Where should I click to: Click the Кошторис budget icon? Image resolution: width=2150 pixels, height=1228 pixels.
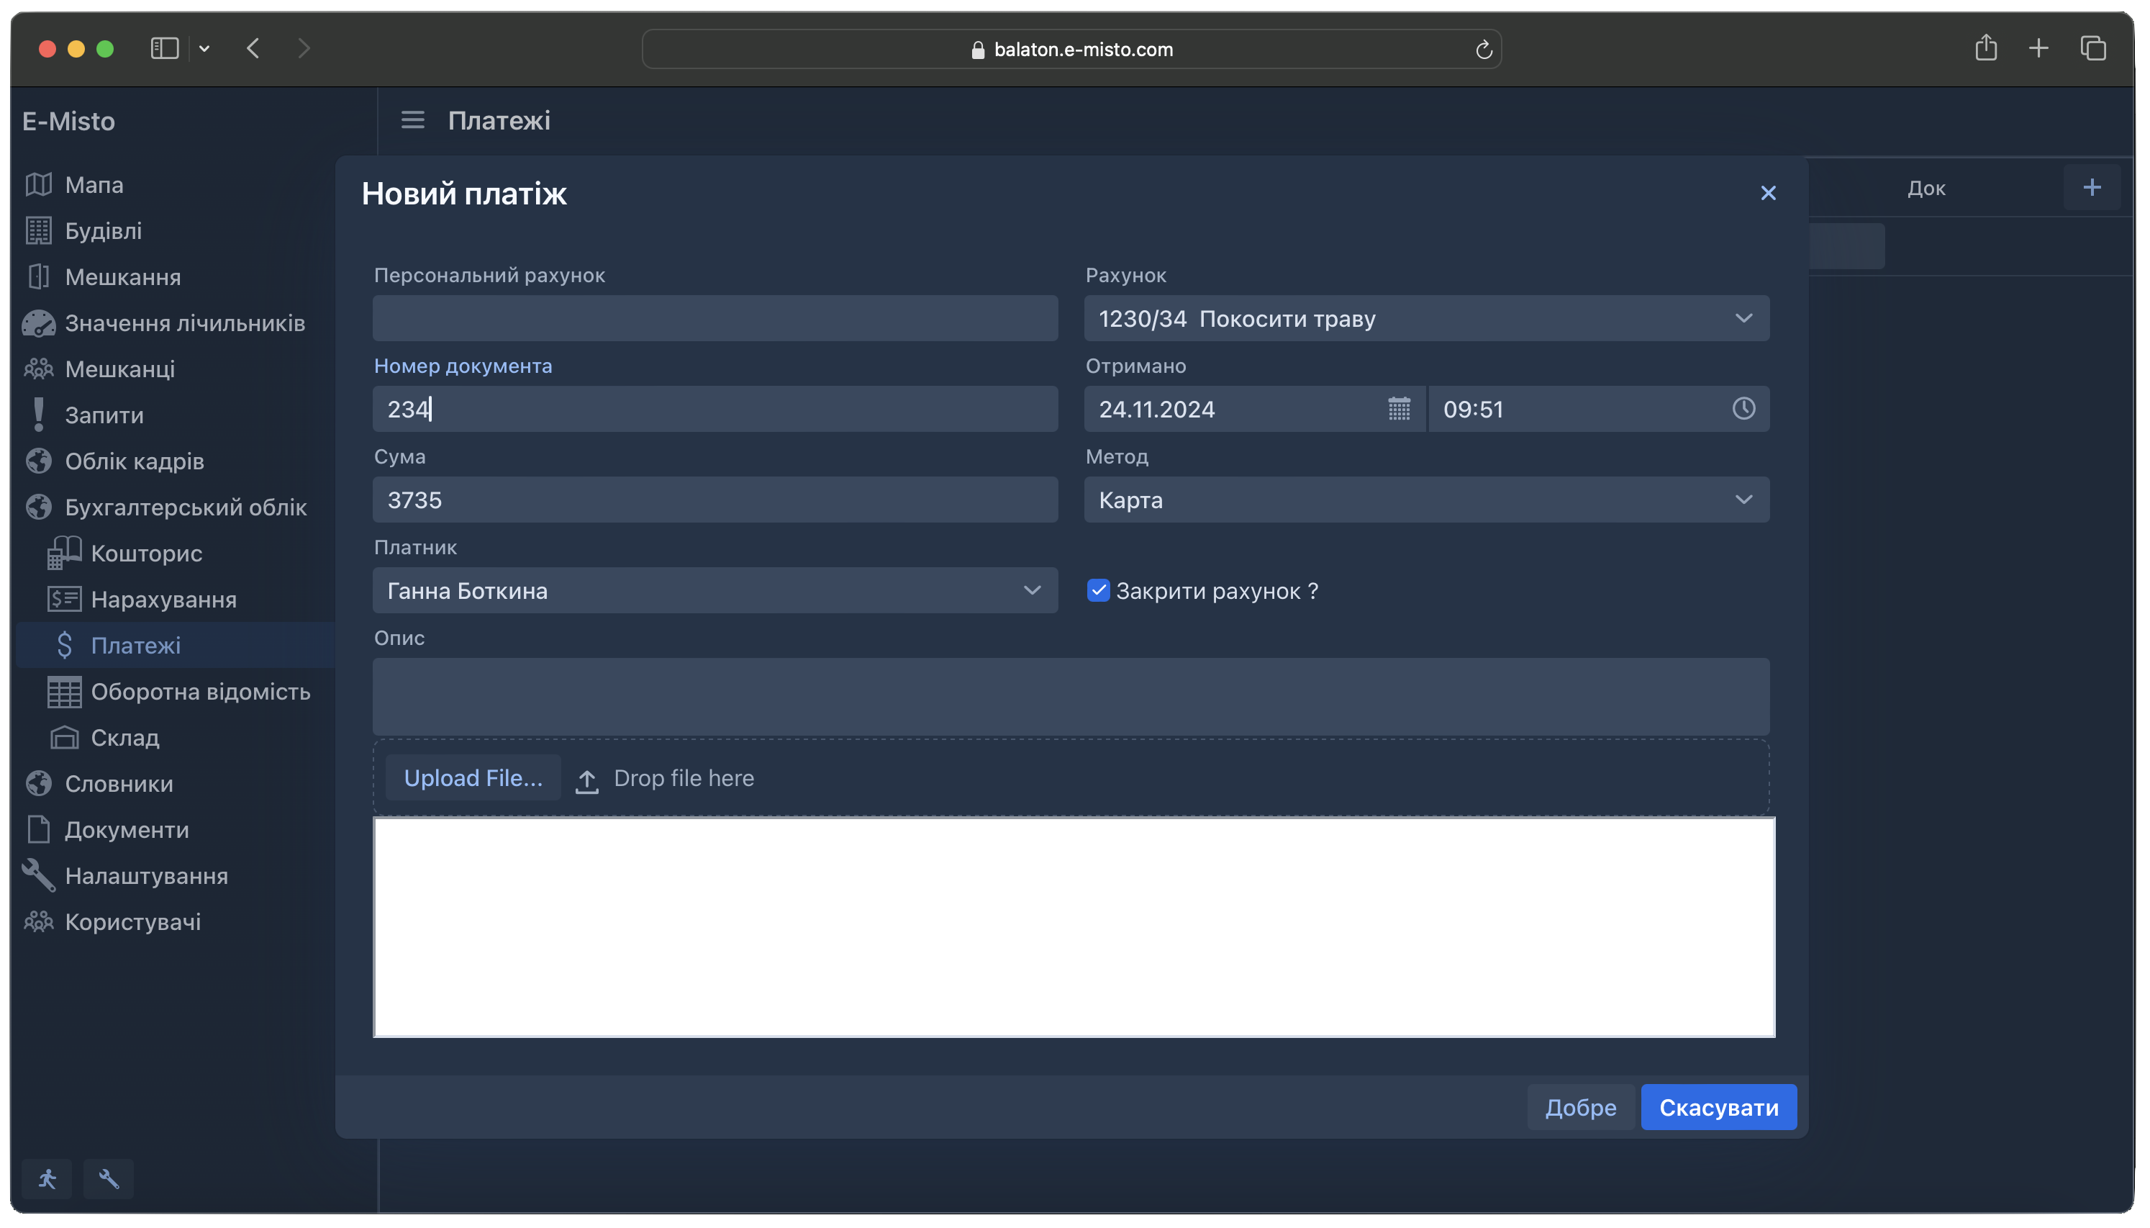click(x=64, y=554)
